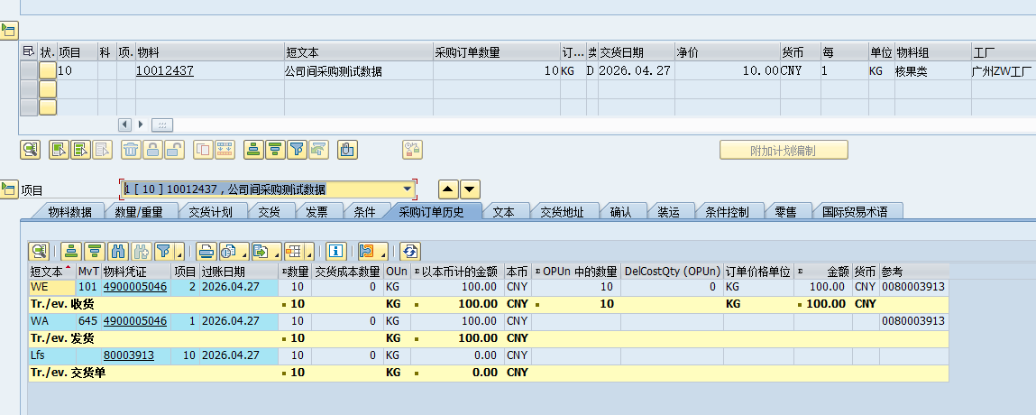
Task: Click the set filter icon in item toolbar
Action: (298, 150)
